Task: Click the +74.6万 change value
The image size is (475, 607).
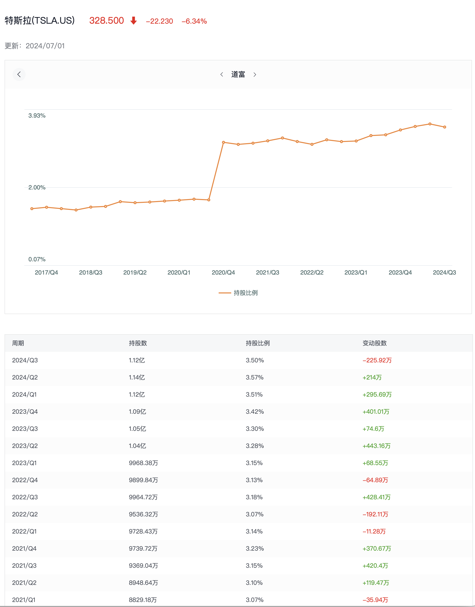Action: [373, 429]
